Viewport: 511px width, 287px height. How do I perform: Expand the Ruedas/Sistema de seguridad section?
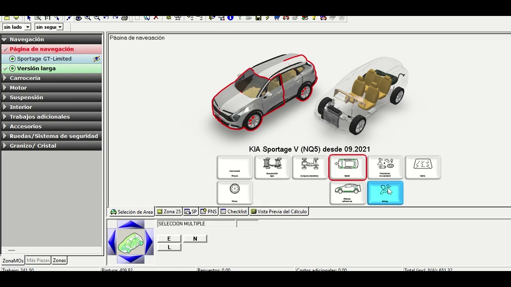click(52, 136)
